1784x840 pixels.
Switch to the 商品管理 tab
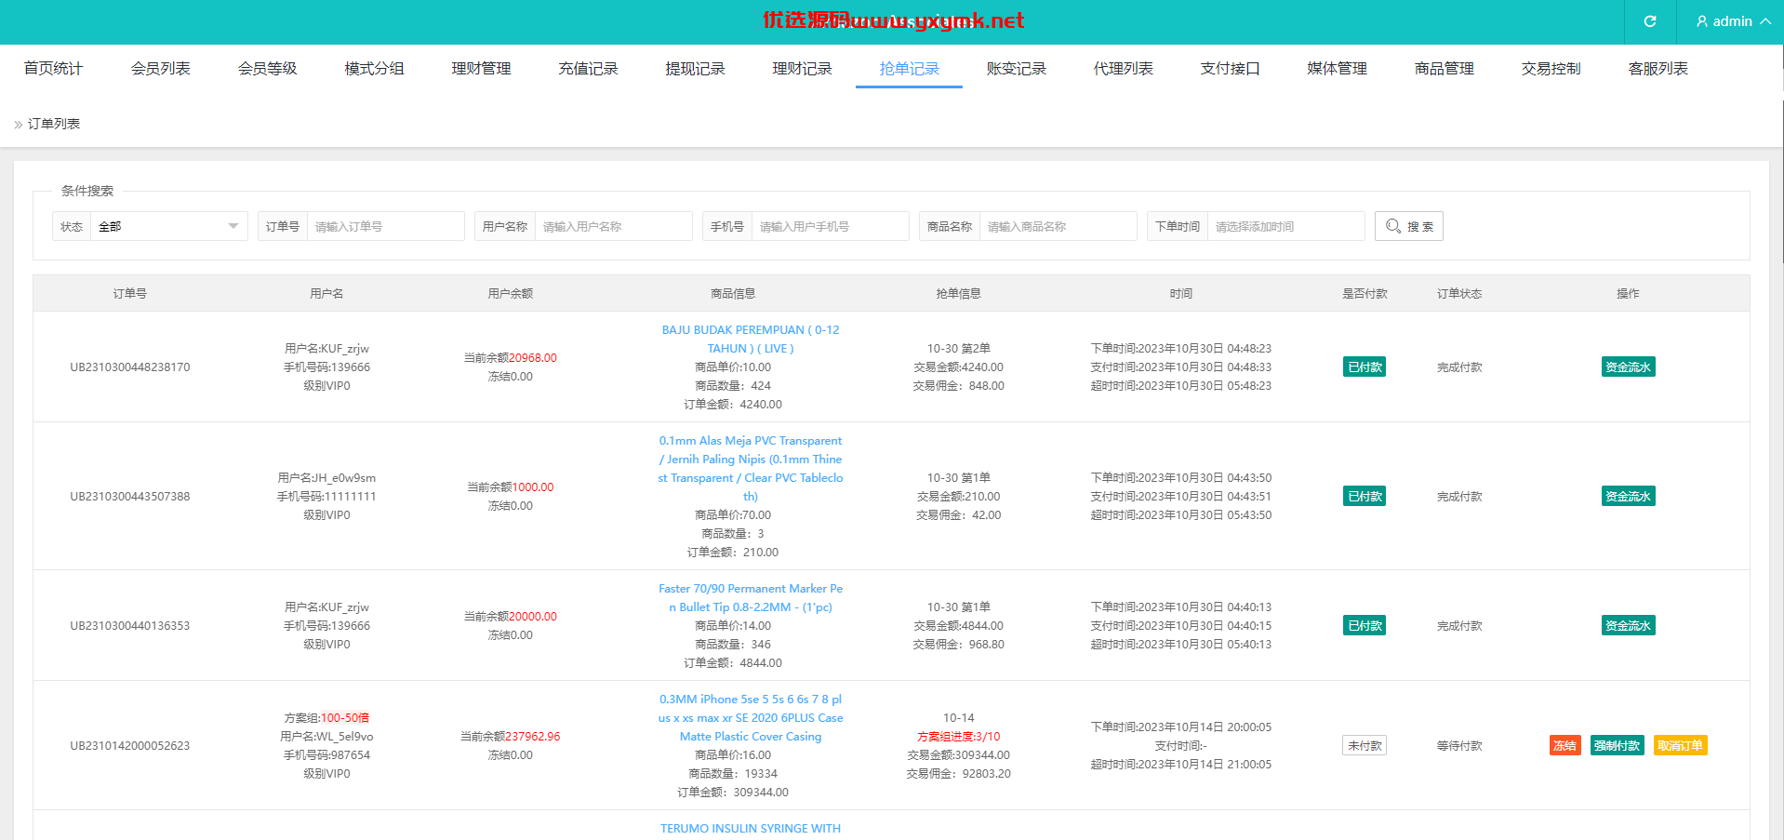pos(1444,68)
